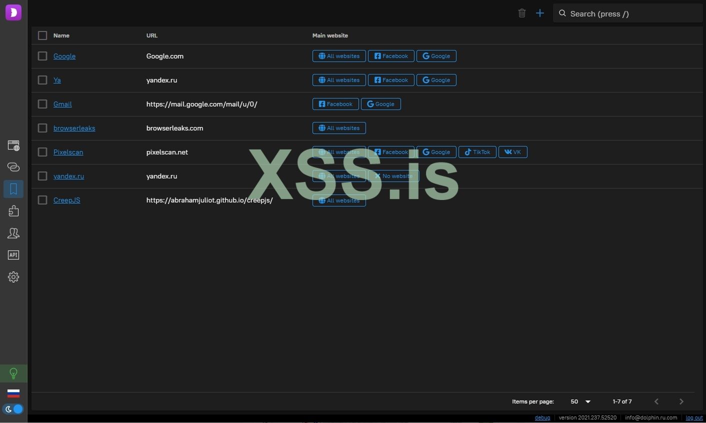Open settings gear in sidebar
The image size is (706, 423).
[13, 277]
